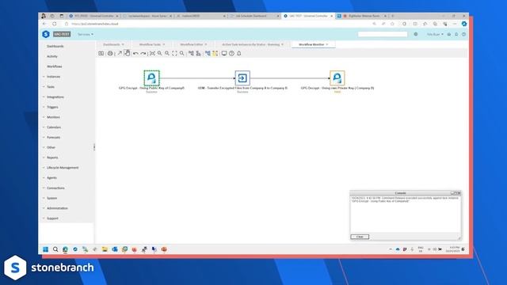Switch to the Workflow Editor tab
The image size is (507, 285).
pyautogui.click(x=193, y=44)
